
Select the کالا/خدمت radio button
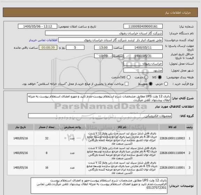(128, 77)
